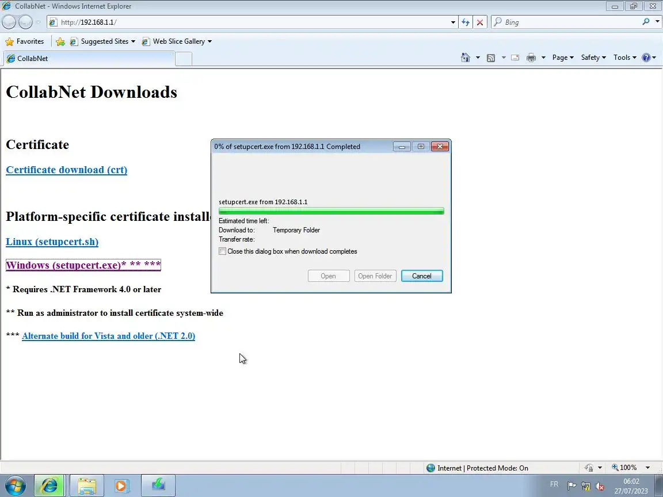
Task: Click the 100% zoom level button
Action: click(x=624, y=468)
